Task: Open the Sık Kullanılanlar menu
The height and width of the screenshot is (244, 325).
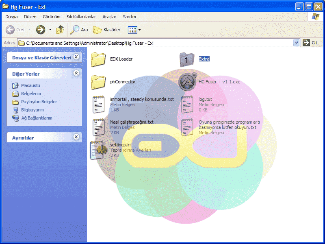Action: (81, 17)
